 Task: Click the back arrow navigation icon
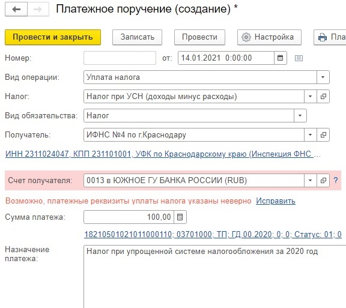[x=16, y=10]
